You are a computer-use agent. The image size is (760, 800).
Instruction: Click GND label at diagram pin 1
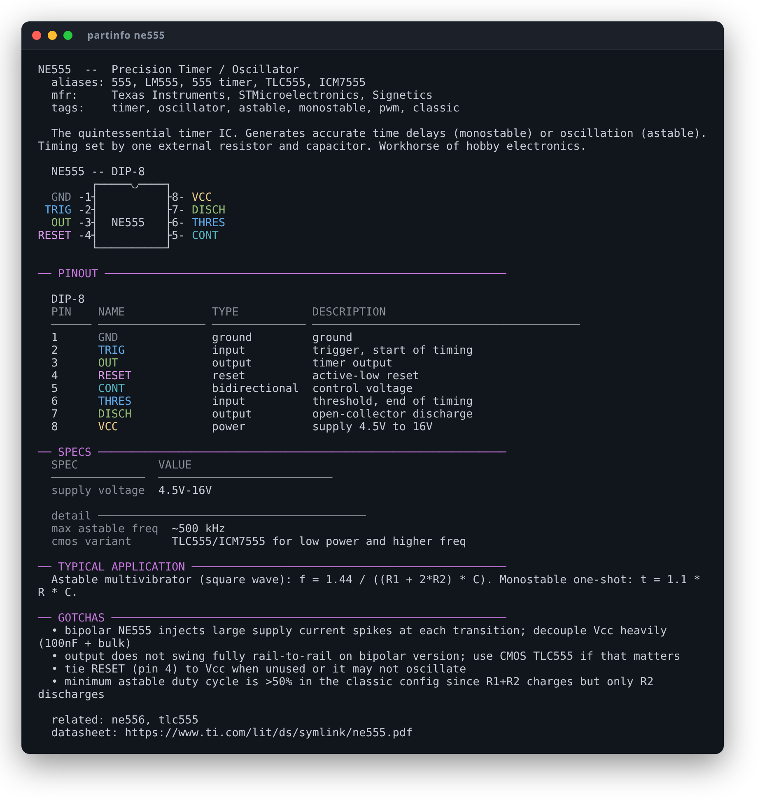click(x=61, y=197)
